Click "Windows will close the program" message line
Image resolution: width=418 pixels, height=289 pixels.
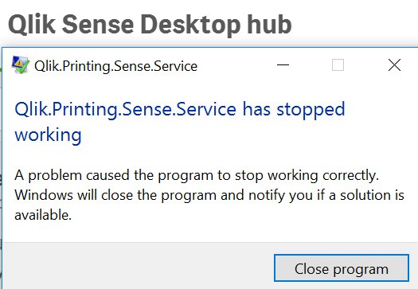(209, 195)
